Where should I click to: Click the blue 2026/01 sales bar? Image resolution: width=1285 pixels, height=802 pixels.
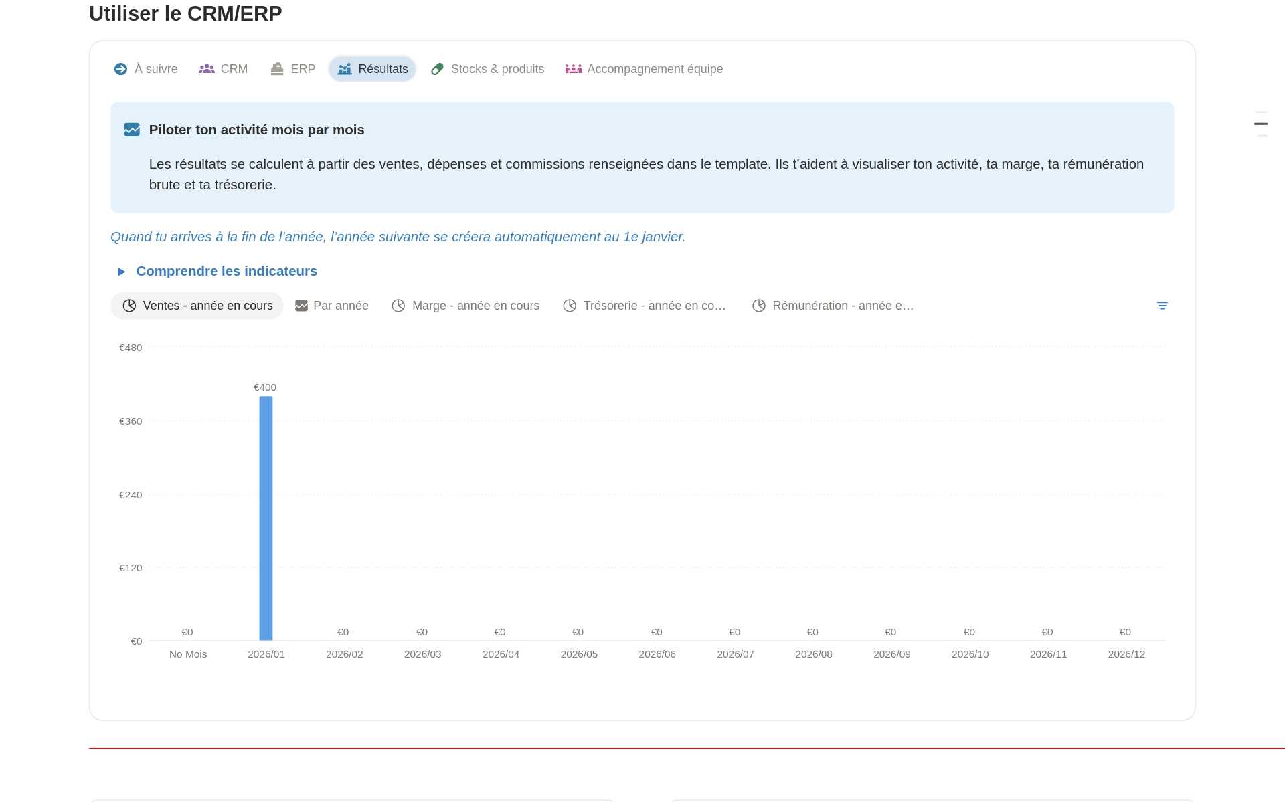pyautogui.click(x=266, y=518)
